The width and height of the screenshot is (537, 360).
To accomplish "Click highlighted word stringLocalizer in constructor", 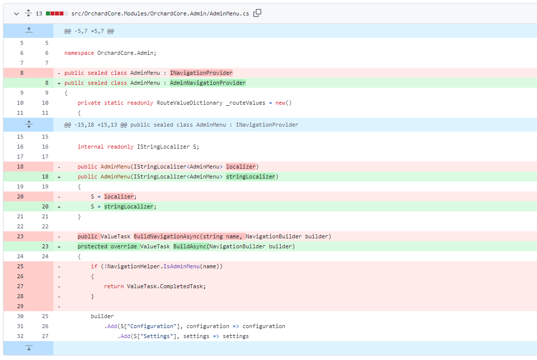I will coord(251,177).
